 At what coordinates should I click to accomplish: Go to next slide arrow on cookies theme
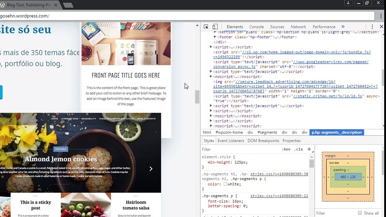tap(151, 169)
